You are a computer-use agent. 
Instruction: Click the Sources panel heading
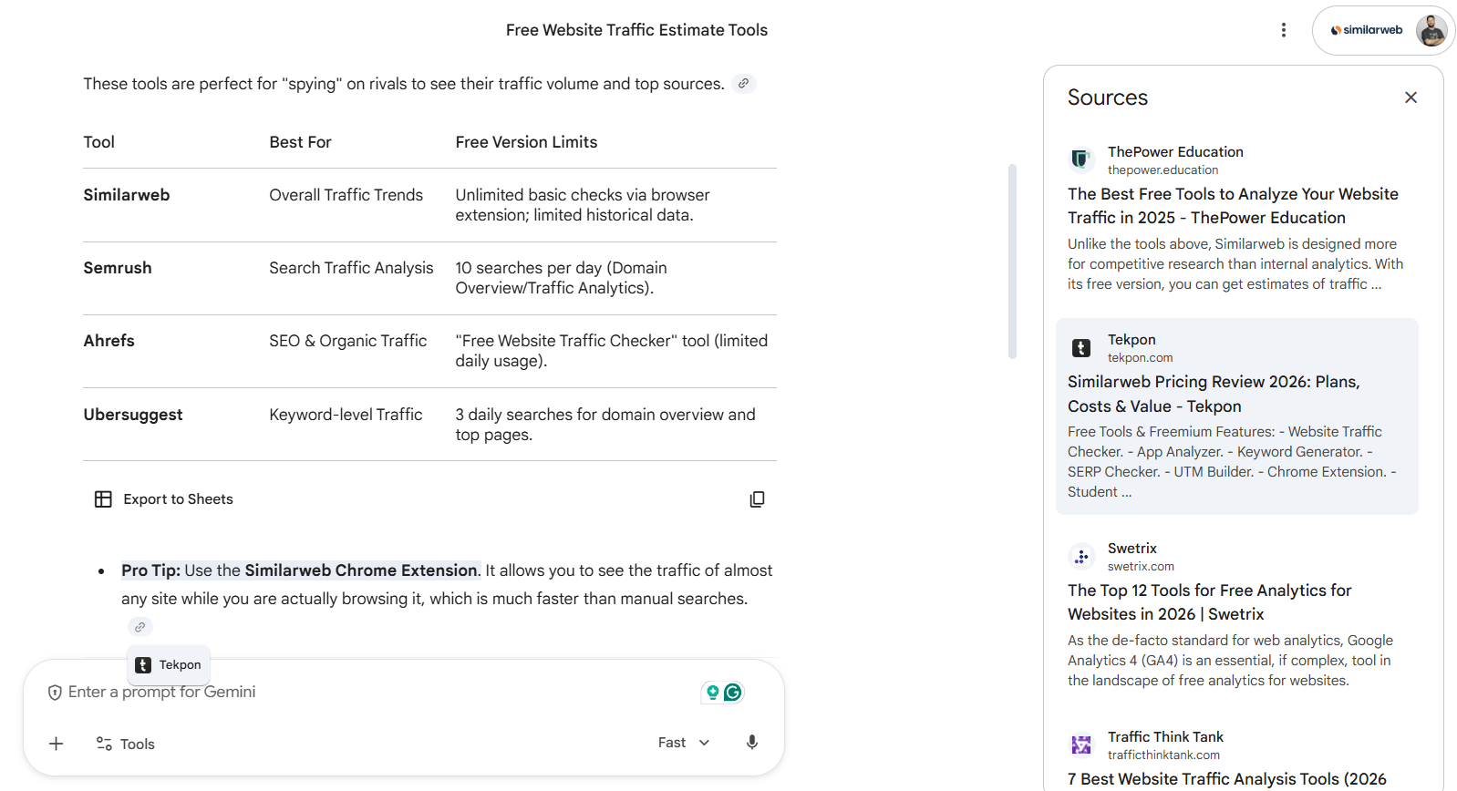pyautogui.click(x=1108, y=98)
